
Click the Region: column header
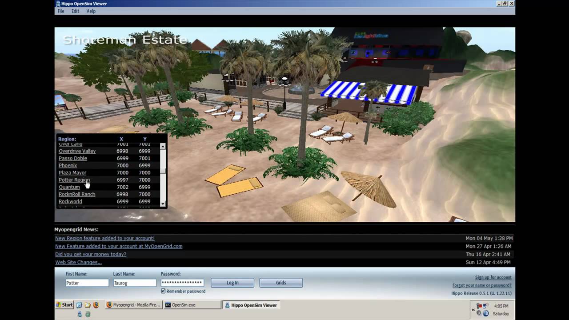[67, 139]
